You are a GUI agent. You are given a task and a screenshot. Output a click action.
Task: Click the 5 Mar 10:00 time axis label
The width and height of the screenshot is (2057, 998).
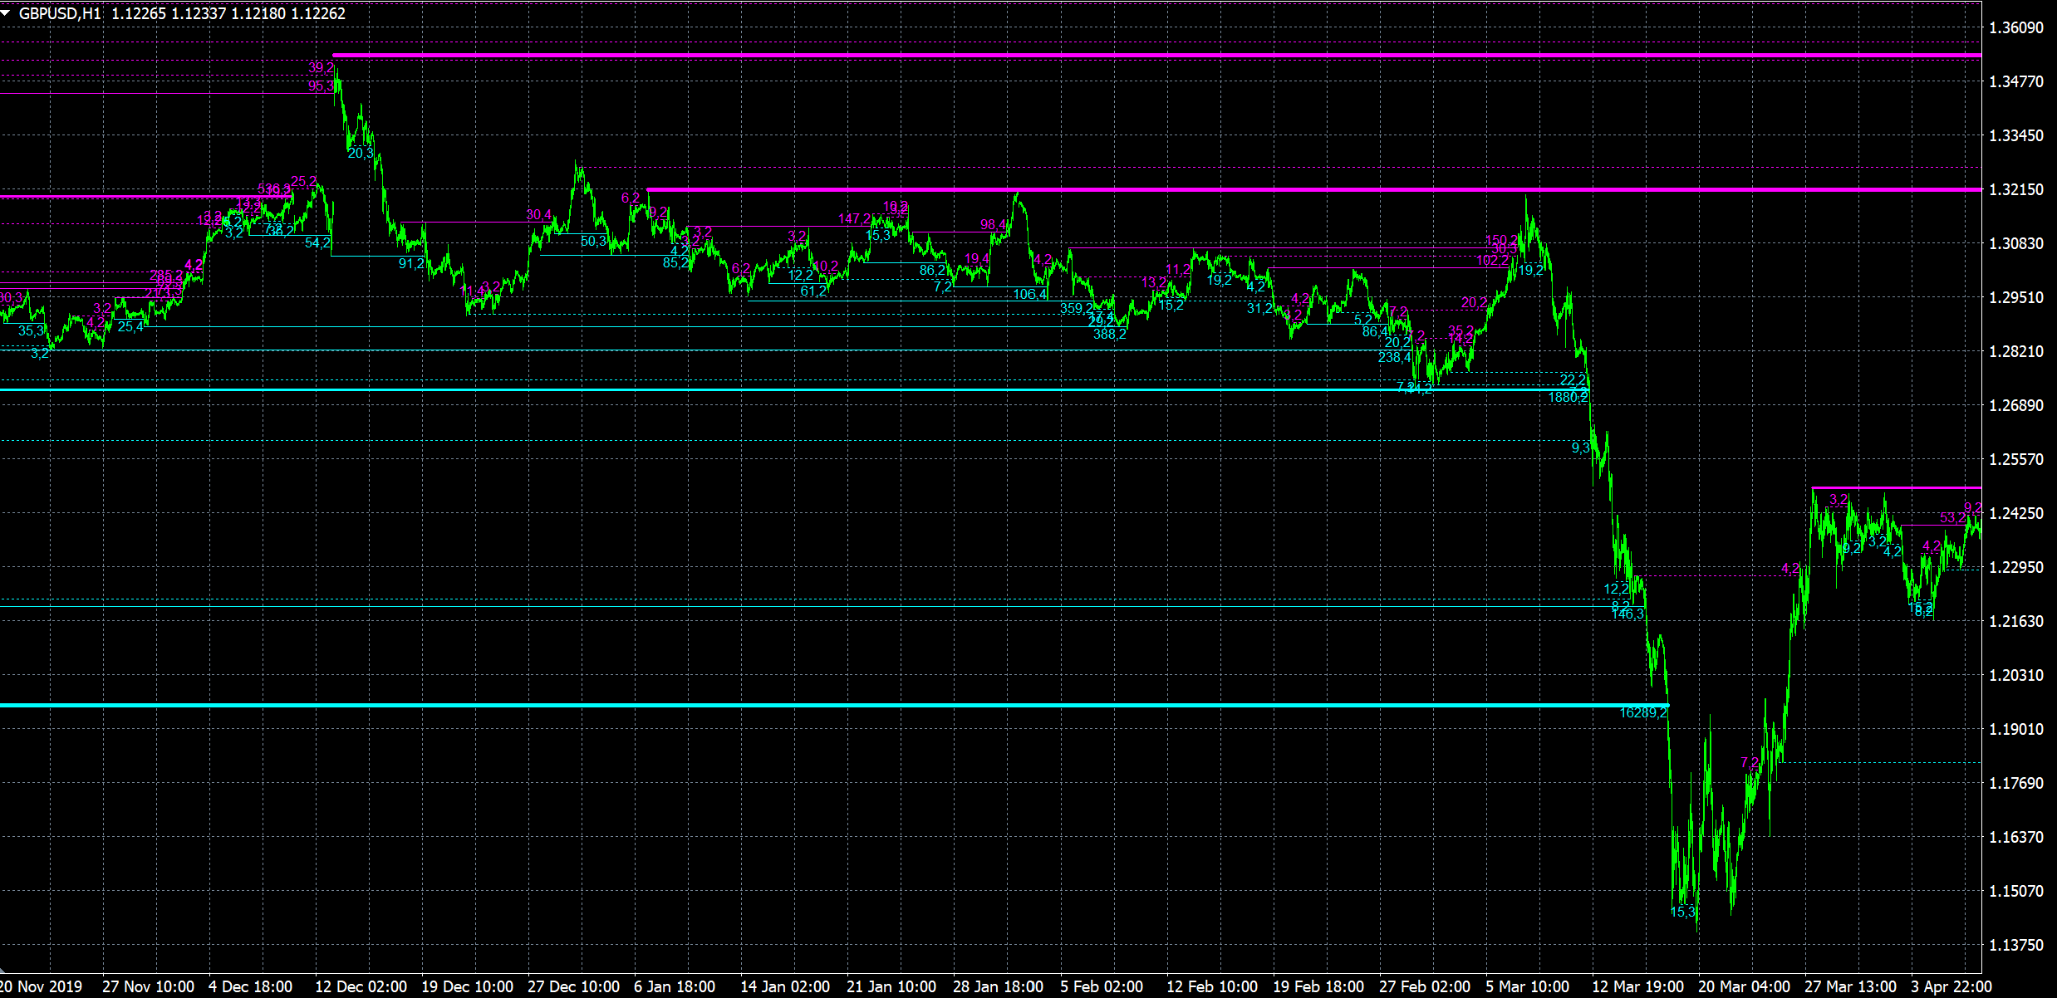click(1527, 986)
